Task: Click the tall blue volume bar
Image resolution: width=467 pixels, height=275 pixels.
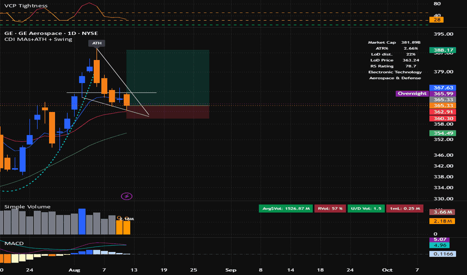Action: click(x=82, y=221)
